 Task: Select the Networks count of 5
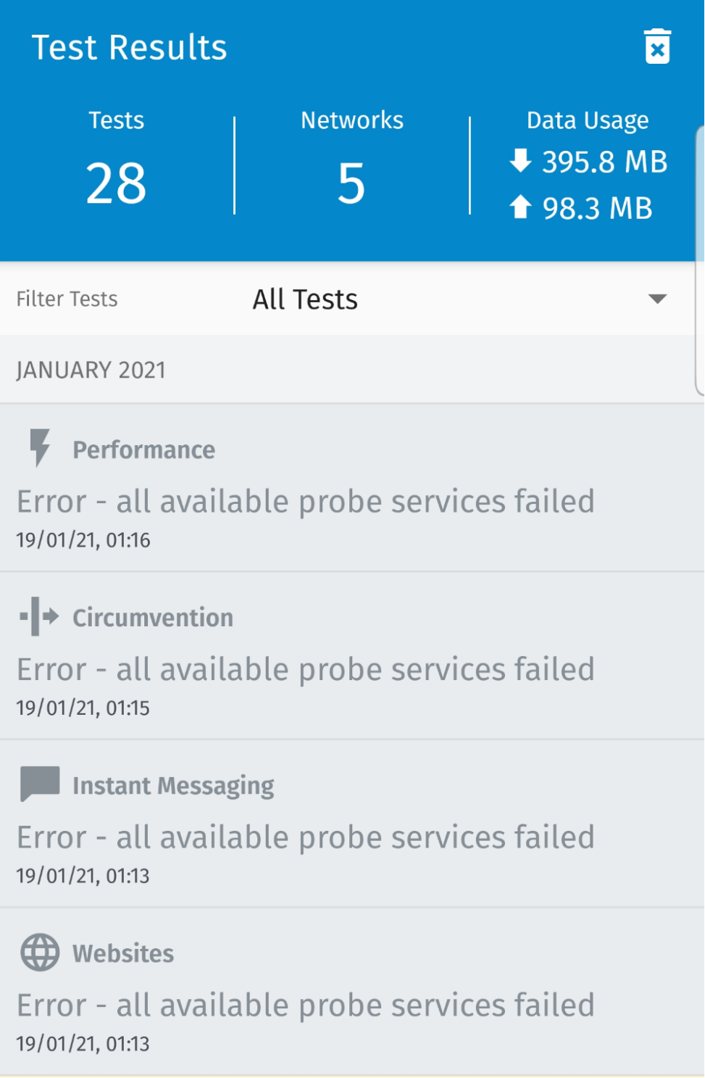click(351, 183)
